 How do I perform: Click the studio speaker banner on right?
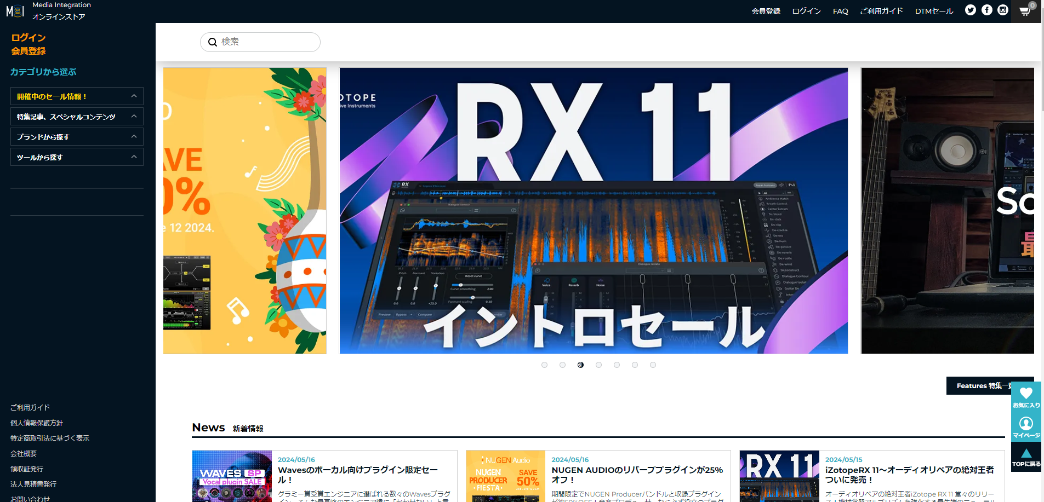point(948,211)
